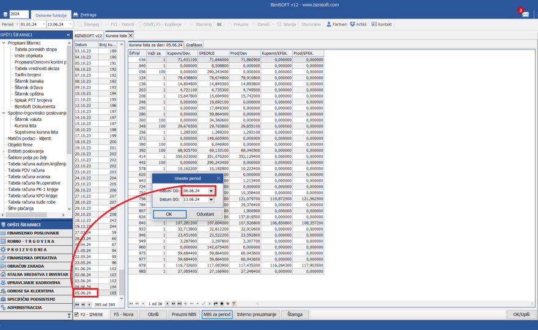This screenshot has height=330, width=538.
Task: Open the mail notifications envelope icon
Action: click(x=525, y=13)
